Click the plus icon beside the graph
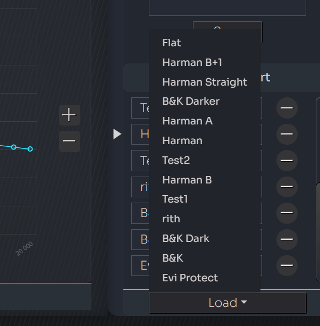Image resolution: width=320 pixels, height=326 pixels. coord(69,114)
